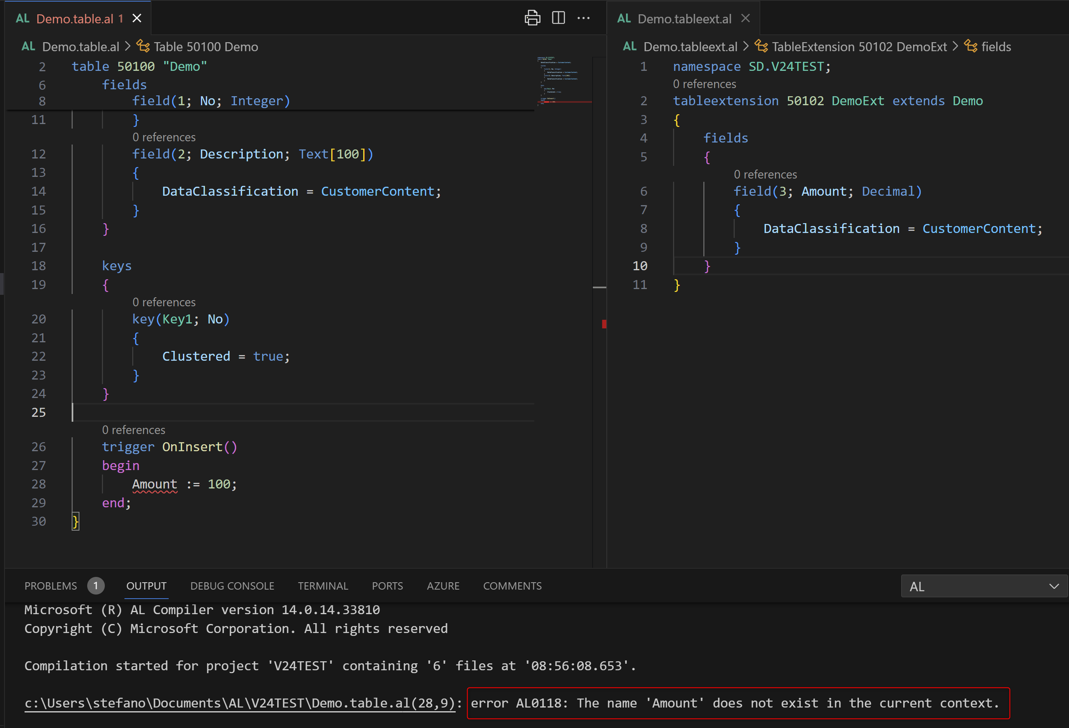Click the red error marker in scrollbar
Image resolution: width=1069 pixels, height=728 pixels.
click(604, 324)
